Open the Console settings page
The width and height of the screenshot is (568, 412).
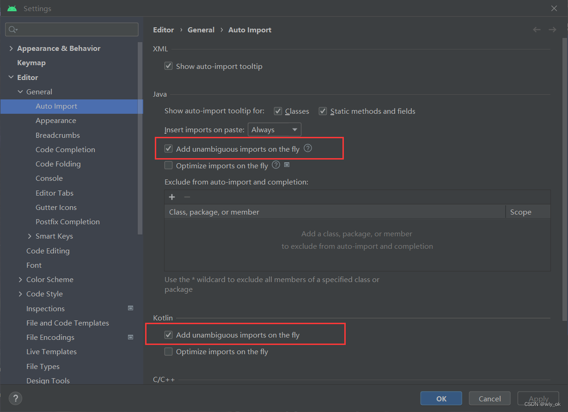(49, 178)
